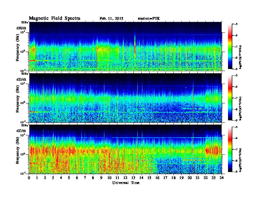Click the "21" hour tick label

[x=197, y=178]
